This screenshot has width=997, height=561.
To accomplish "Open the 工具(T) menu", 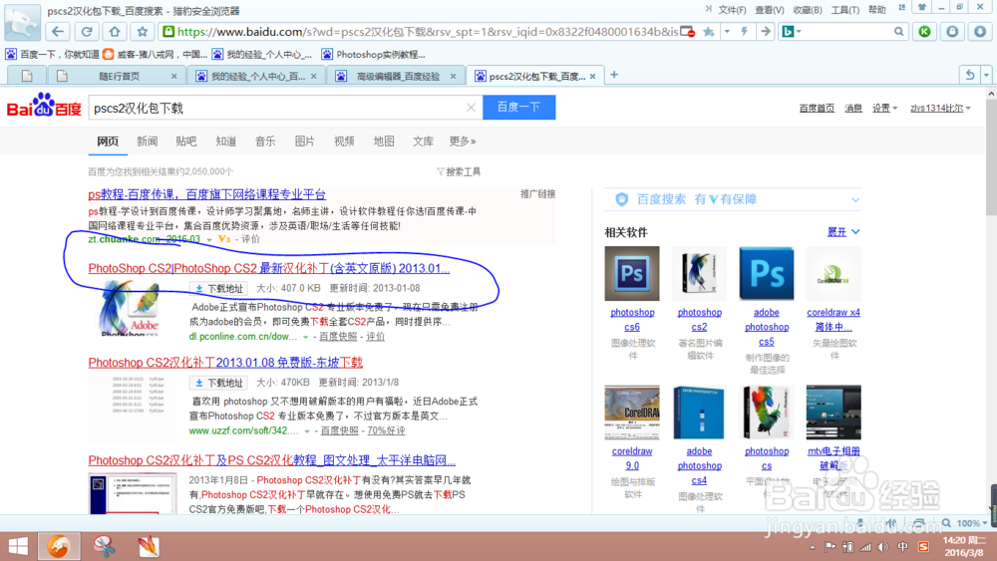I will click(x=845, y=10).
